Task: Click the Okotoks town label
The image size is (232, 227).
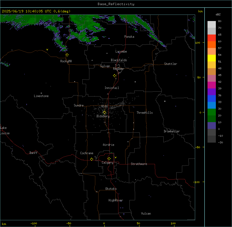Action: [111, 189]
